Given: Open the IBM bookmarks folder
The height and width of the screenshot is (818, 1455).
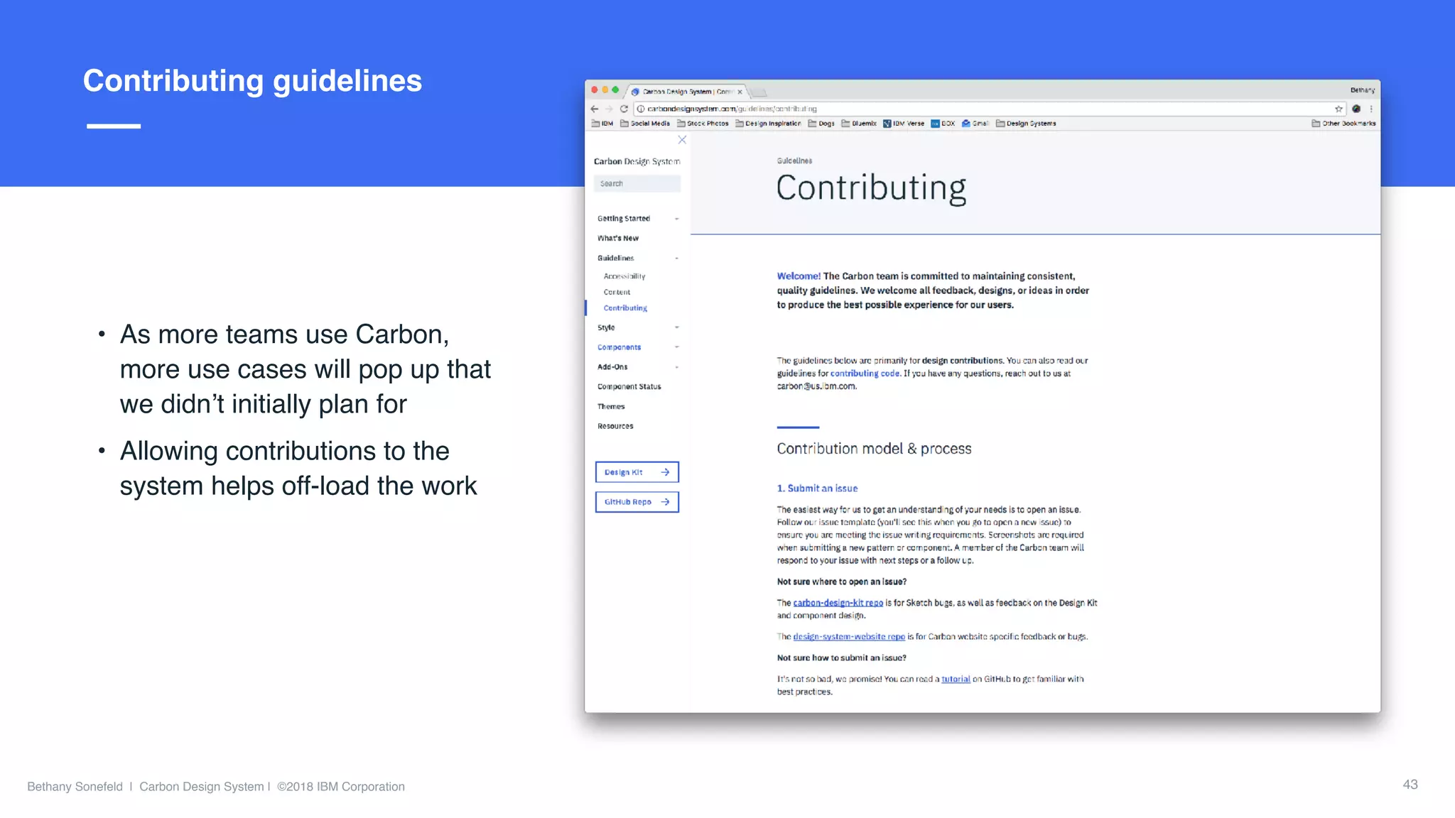Looking at the screenshot, I should (x=602, y=124).
